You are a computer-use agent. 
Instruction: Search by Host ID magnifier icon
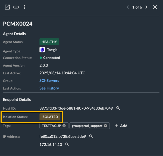(x=118, y=108)
